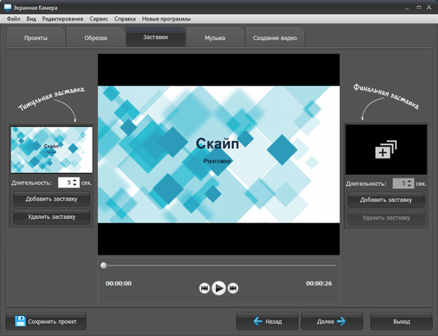438x336 pixels.
Task: Switch to the Обрезка tab
Action: (96, 38)
